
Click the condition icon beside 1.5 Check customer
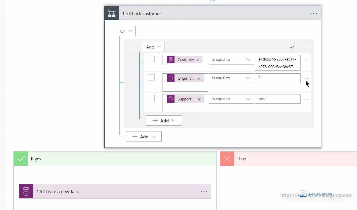pyautogui.click(x=111, y=13)
